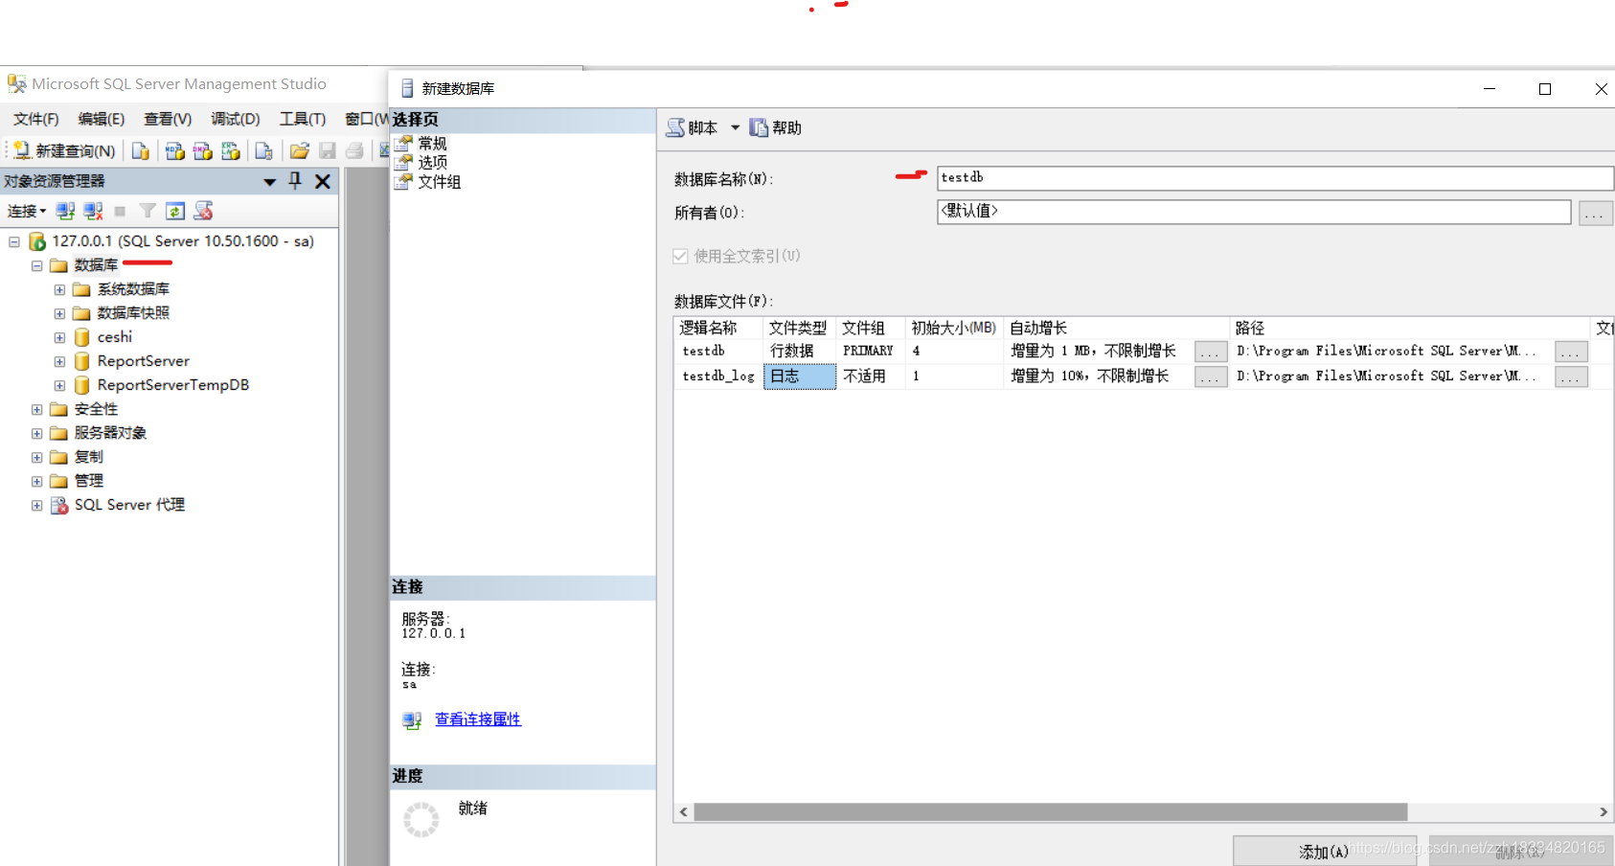Screen dimensions: 1615x866
Task: Click the 数据库名称 input field containing testdb
Action: (x=1274, y=178)
